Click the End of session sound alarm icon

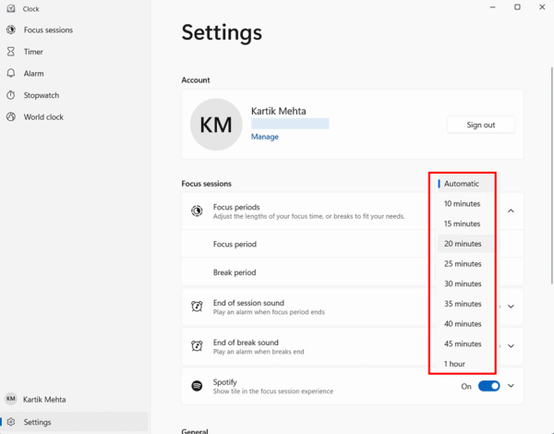click(x=197, y=306)
